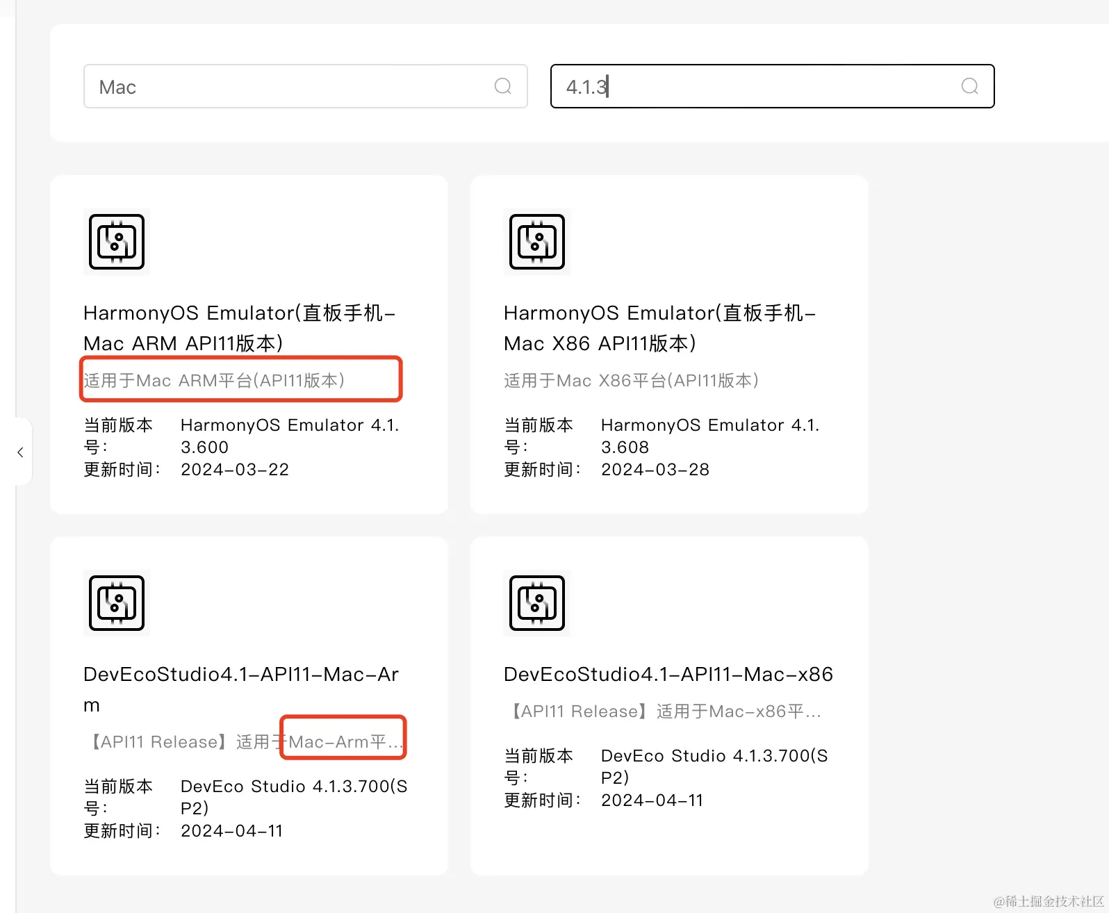The height and width of the screenshot is (913, 1109).
Task: Click 当前版本号 label in Mac X86 emulator card
Action: point(539,436)
